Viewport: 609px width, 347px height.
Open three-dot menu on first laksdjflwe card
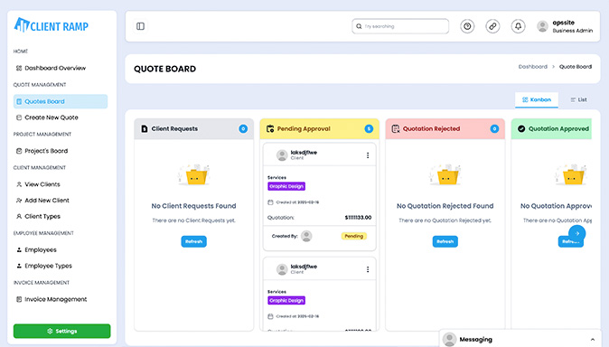368,155
